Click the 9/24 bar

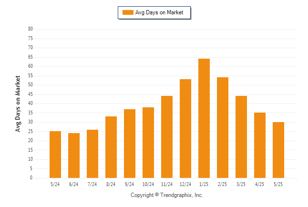tap(130, 144)
